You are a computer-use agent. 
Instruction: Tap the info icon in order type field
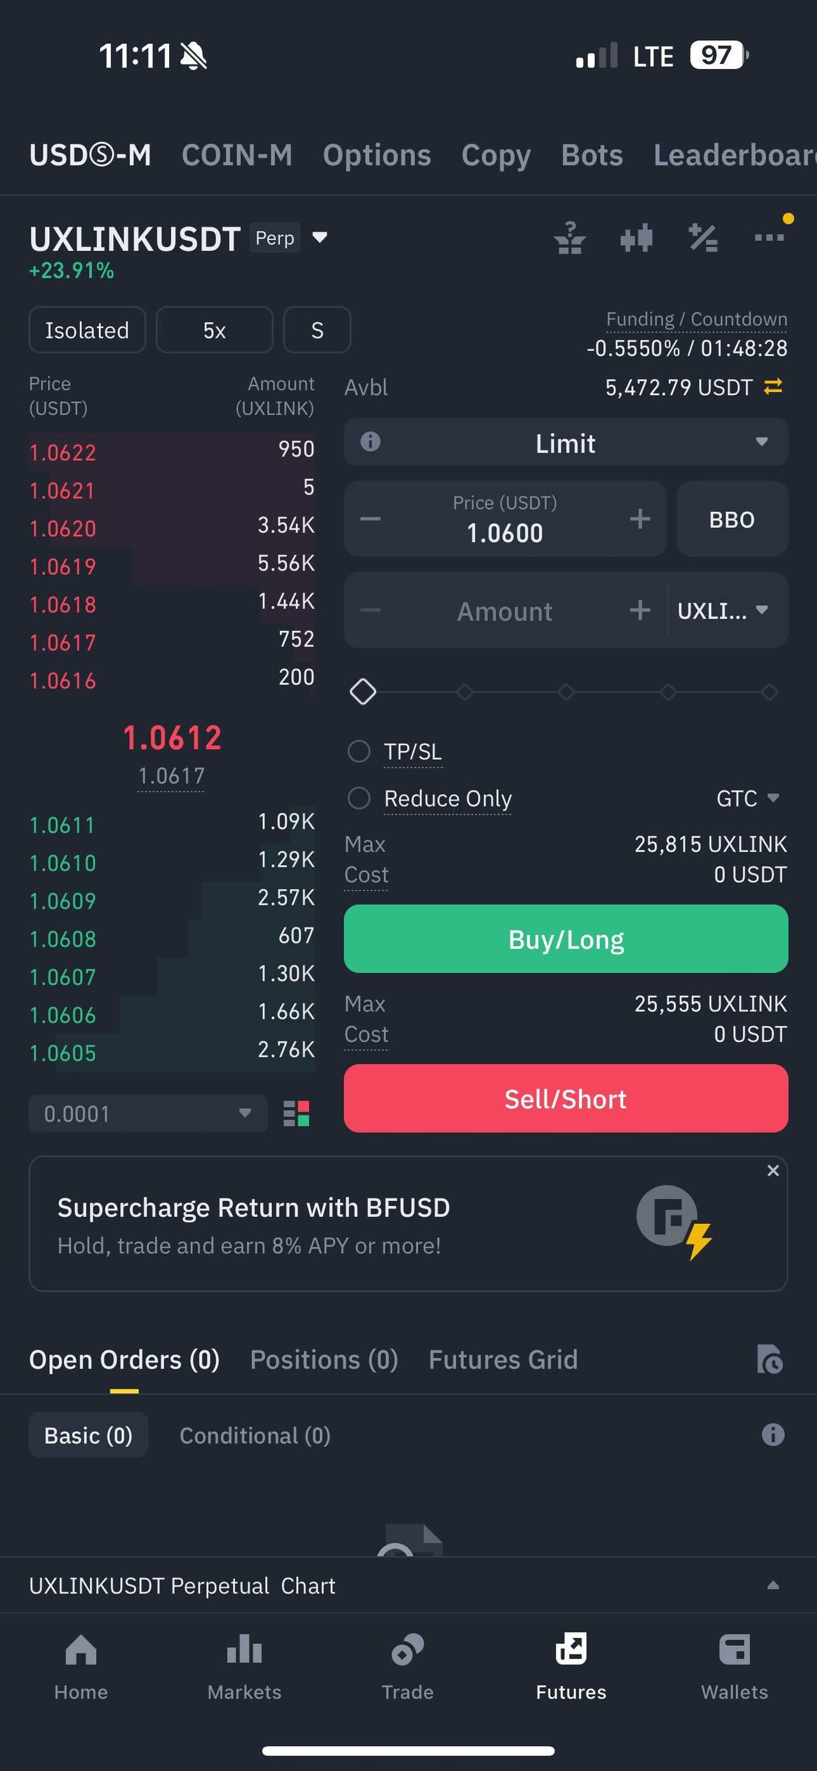(x=370, y=442)
